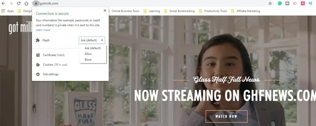Open the Productivity Tools folder
The image size is (316, 126).
click(x=213, y=11)
